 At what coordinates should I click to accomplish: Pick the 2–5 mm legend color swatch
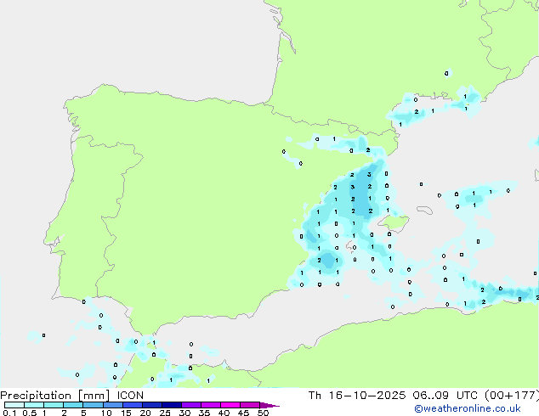[x=73, y=405]
